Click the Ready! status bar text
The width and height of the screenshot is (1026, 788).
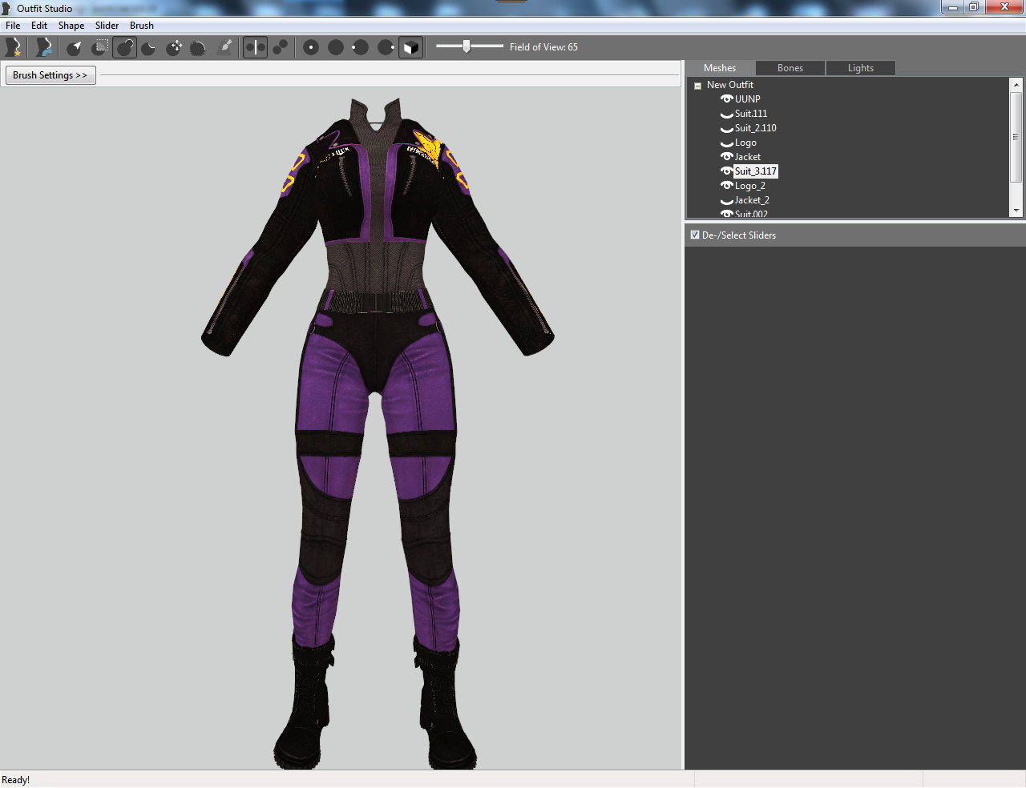pyautogui.click(x=16, y=780)
